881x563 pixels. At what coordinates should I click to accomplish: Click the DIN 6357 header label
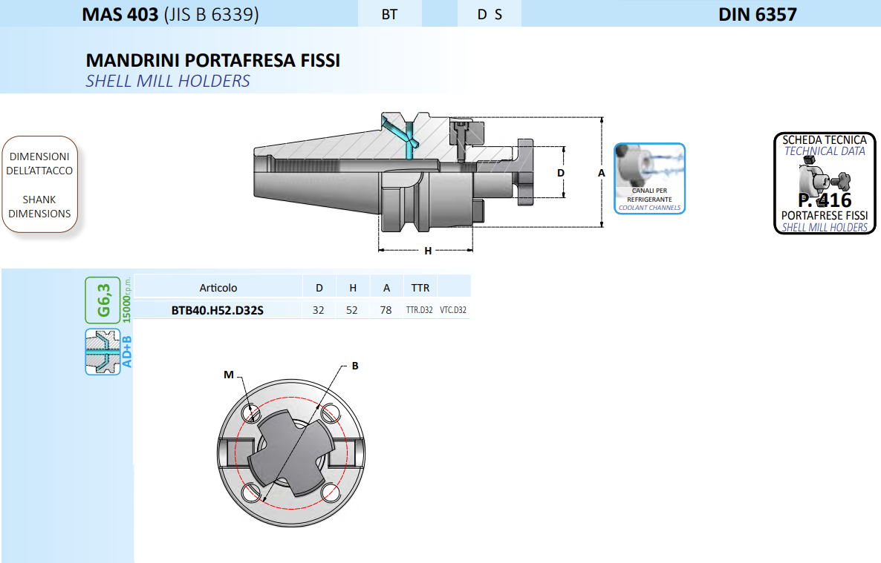(757, 14)
